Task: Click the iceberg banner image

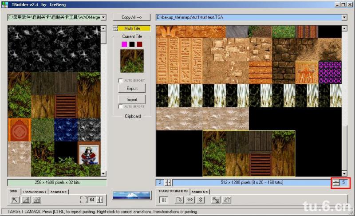Action: [131, 195]
